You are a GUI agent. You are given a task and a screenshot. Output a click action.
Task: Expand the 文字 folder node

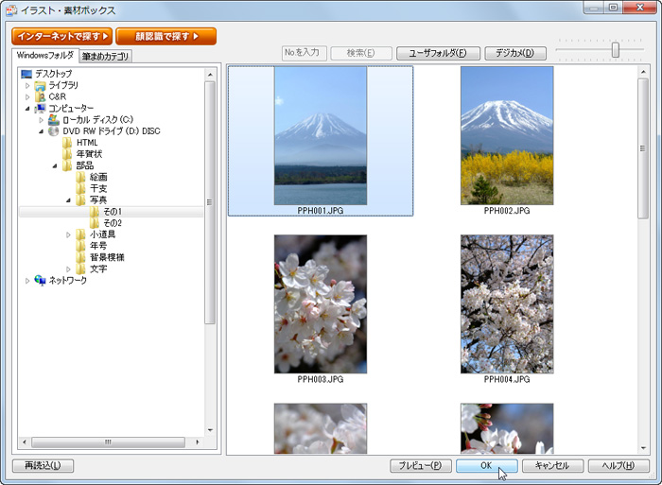pyautogui.click(x=68, y=268)
